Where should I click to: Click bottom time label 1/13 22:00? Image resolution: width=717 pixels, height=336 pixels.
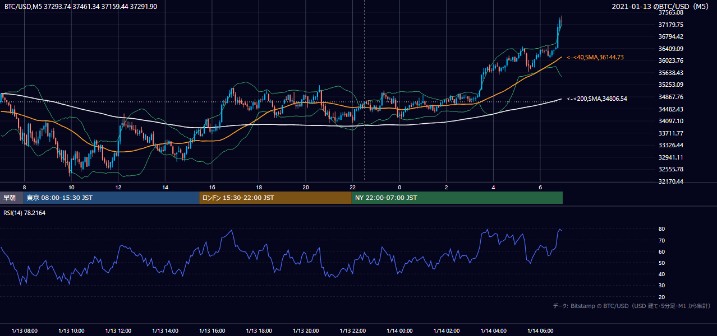tap(353, 331)
